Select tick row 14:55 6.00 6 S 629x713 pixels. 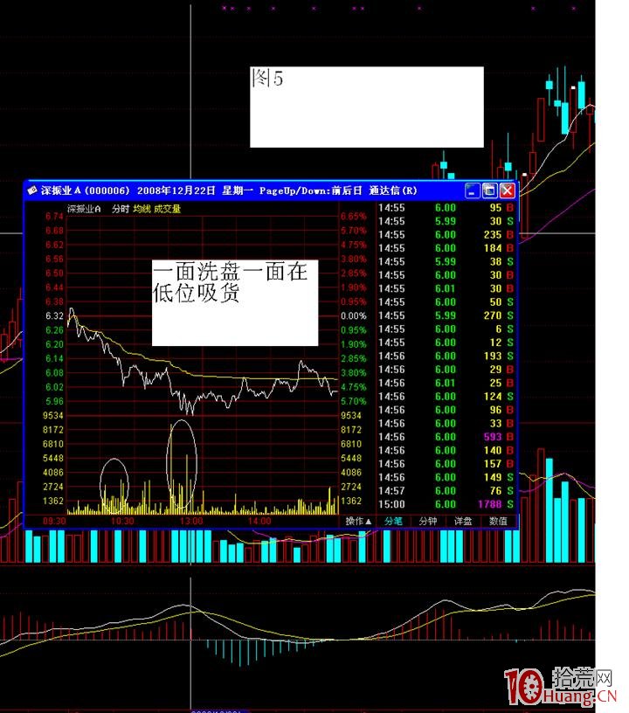click(x=446, y=329)
